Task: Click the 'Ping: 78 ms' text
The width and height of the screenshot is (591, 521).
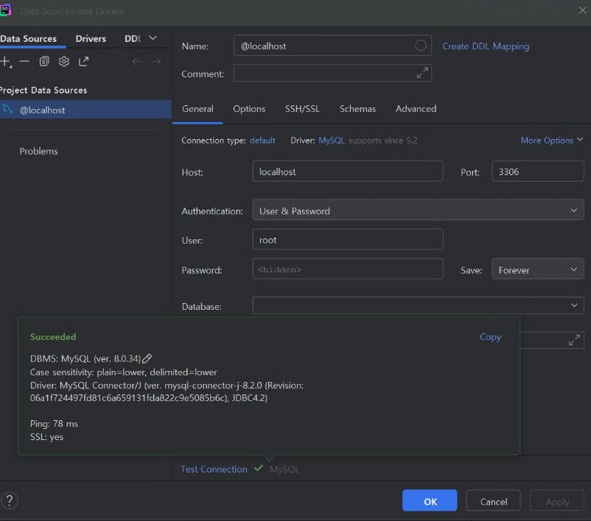Action: [54, 424]
